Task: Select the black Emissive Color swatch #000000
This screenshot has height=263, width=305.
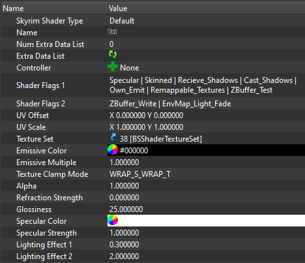Action: [x=206, y=150]
